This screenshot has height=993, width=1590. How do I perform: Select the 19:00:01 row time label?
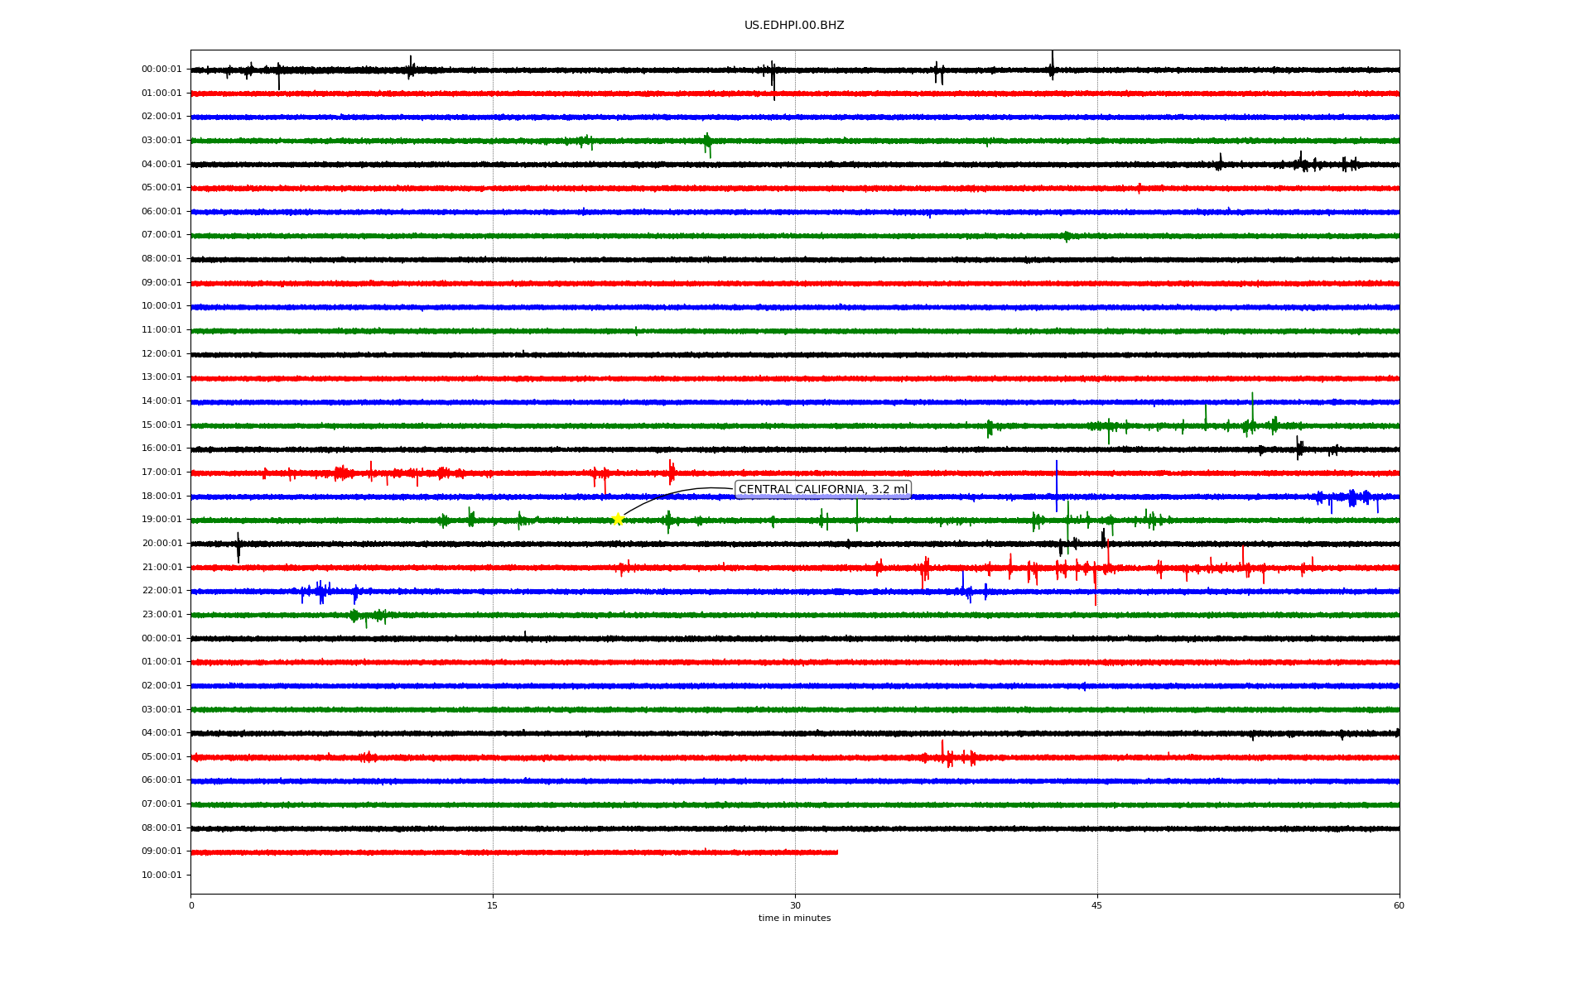[x=161, y=520]
